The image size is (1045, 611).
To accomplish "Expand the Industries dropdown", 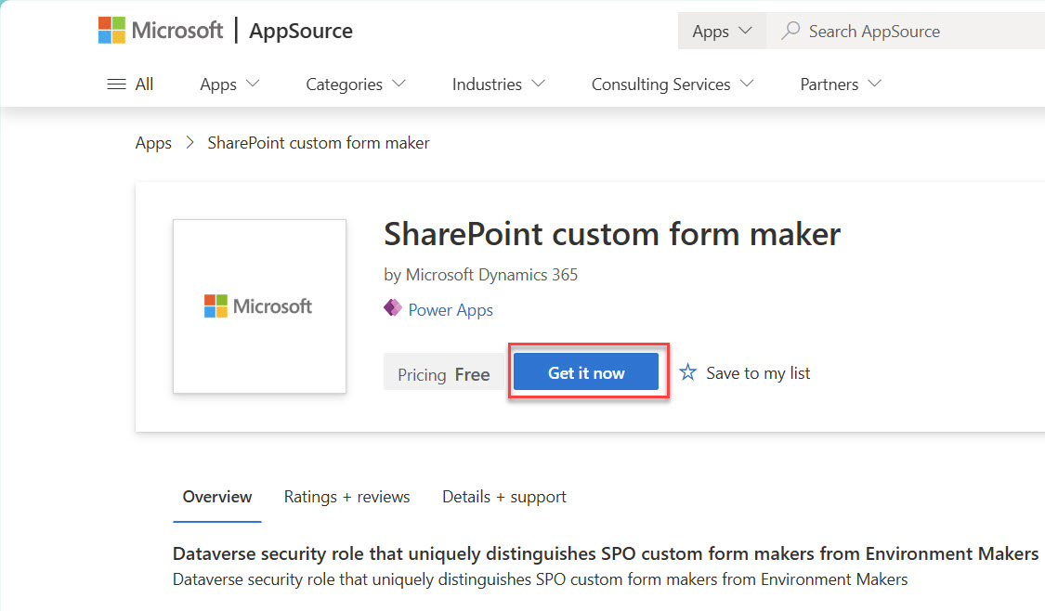I will (x=498, y=84).
